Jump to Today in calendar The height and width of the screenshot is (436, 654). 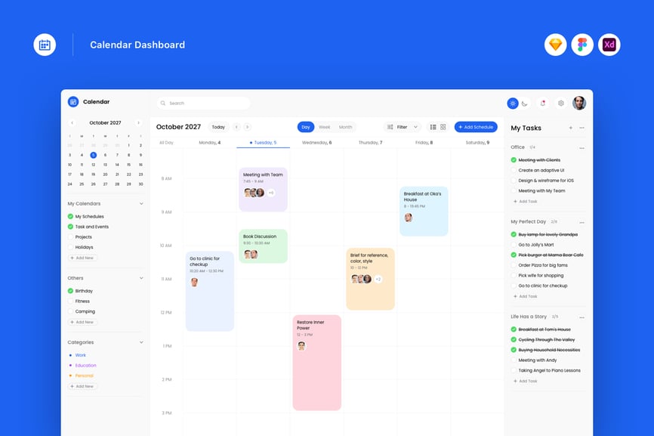pyautogui.click(x=217, y=127)
